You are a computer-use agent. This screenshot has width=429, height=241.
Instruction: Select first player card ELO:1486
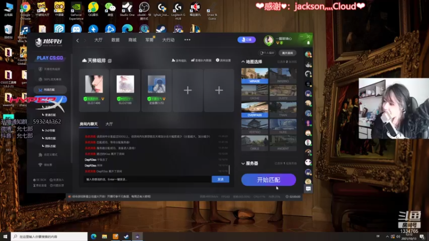click(94, 90)
